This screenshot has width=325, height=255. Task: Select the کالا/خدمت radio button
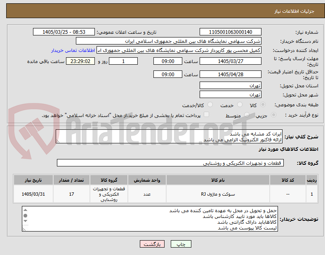tap(210, 105)
